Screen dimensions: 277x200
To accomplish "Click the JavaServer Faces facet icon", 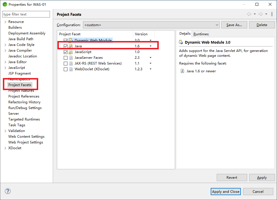I will tap(71, 58).
